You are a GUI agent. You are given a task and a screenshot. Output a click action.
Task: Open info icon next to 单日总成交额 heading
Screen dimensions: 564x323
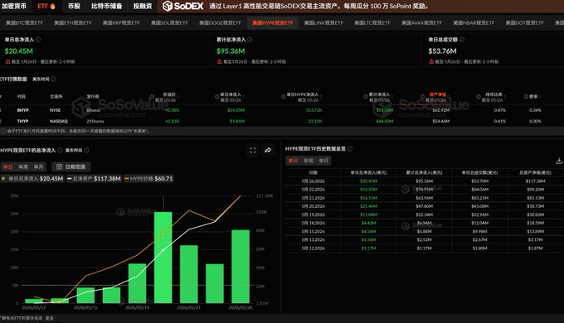tap(461, 40)
